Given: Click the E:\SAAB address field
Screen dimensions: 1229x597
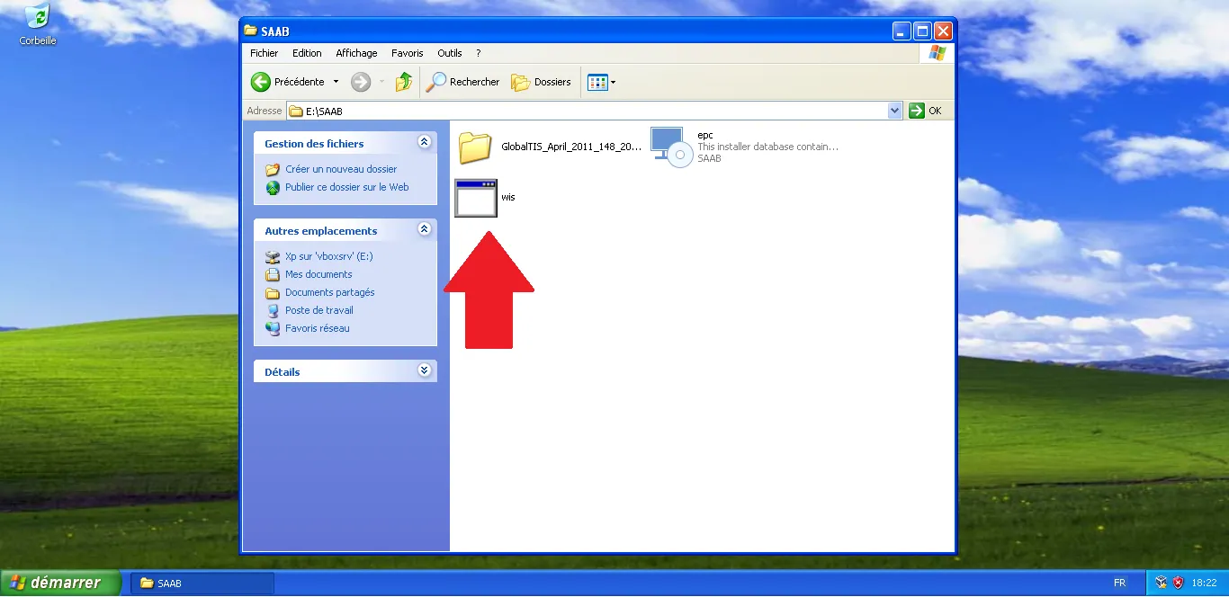Looking at the screenshot, I should (585, 111).
